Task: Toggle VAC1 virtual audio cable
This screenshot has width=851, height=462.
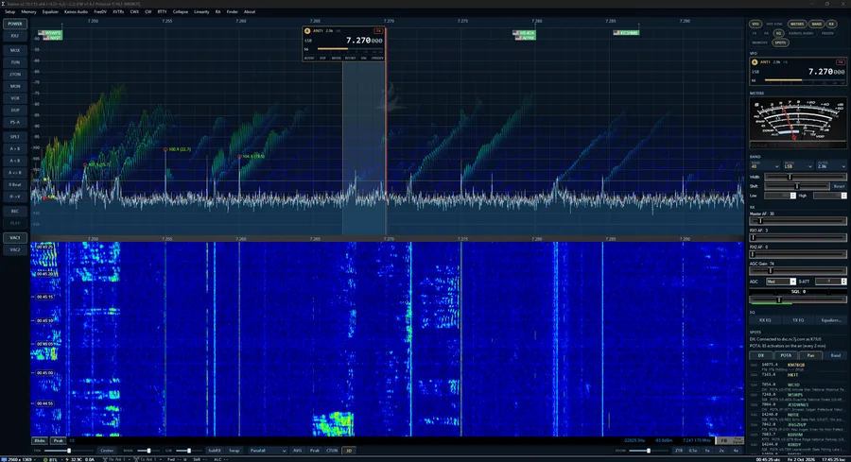Action: click(15, 237)
